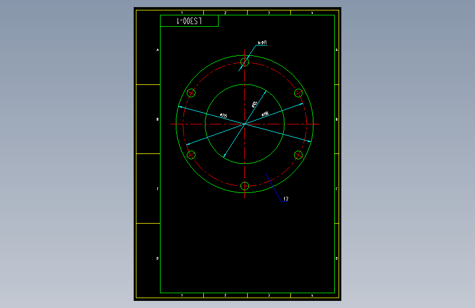The image size is (475, 308).
Task: Select the lower-left bolt hole circle
Action: [191, 155]
